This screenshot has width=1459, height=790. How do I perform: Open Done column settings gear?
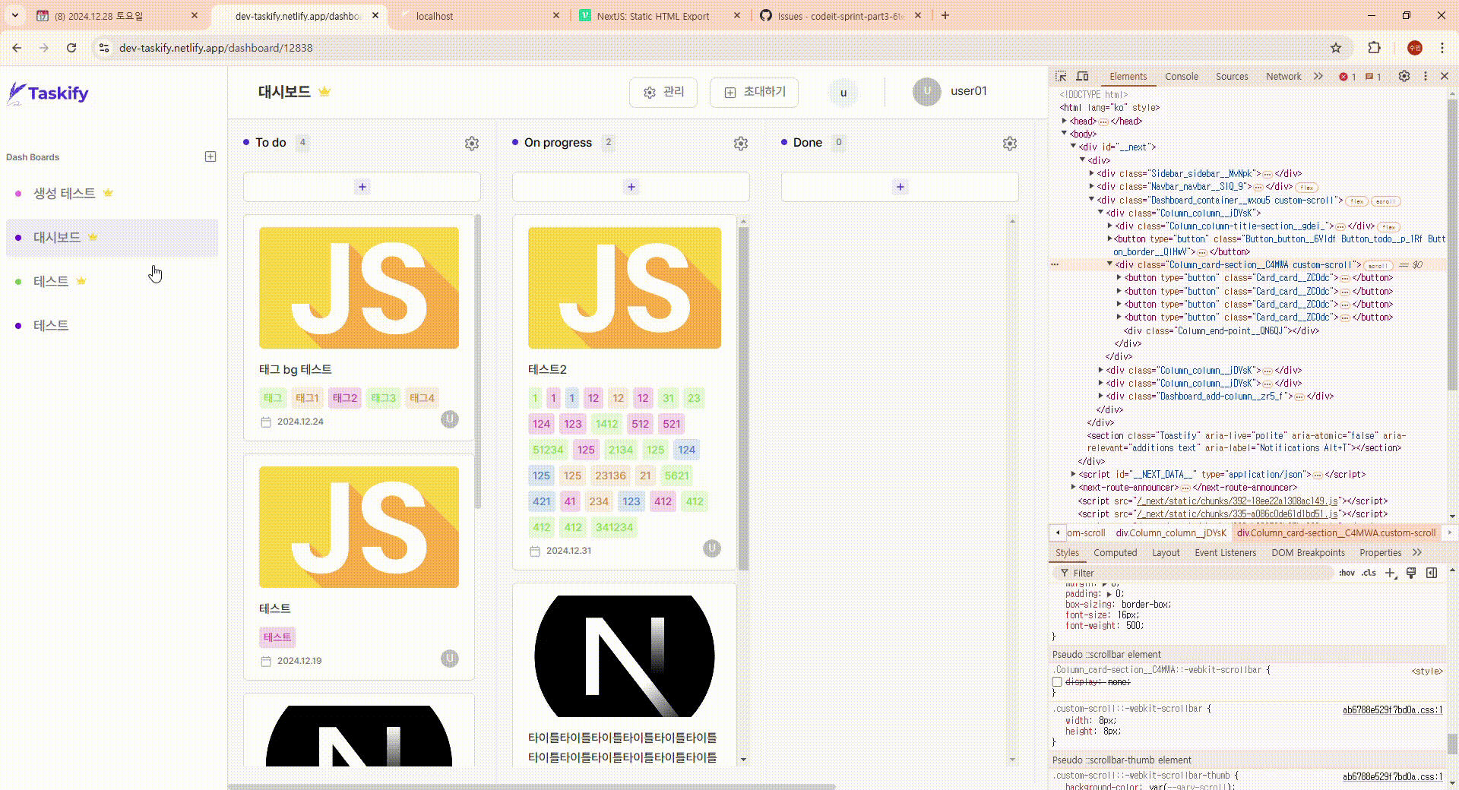click(x=1010, y=144)
